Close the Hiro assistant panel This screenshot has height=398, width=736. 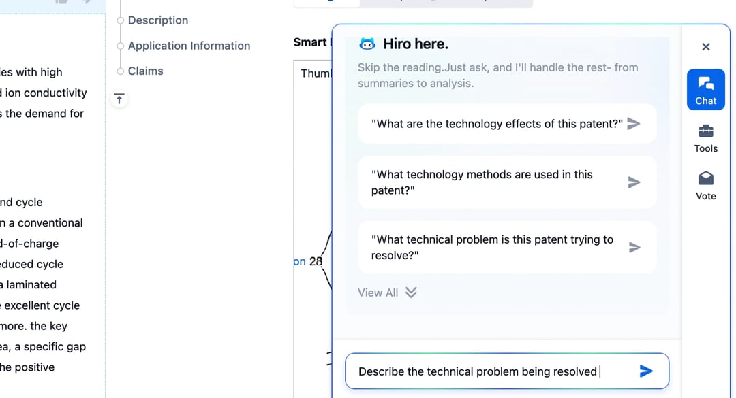705,47
